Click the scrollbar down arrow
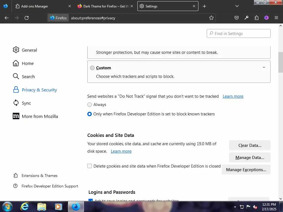This screenshot has width=283, height=212. pos(281,199)
